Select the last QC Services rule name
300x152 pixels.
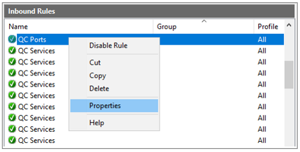(x=36, y=140)
